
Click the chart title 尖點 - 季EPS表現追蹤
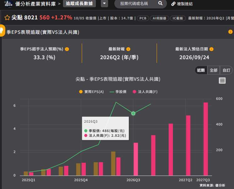coord(118,79)
